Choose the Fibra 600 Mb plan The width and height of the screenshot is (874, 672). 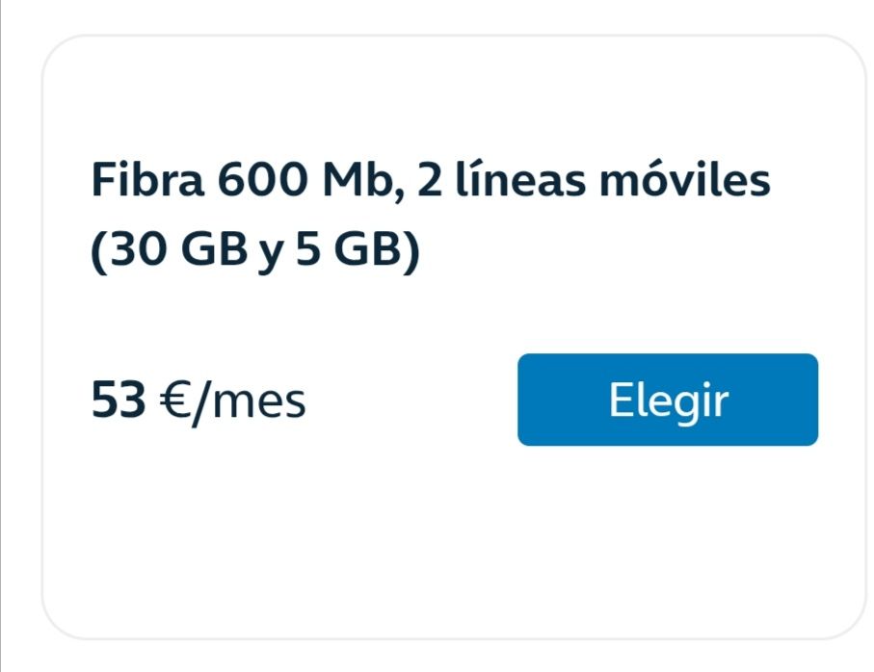tap(667, 400)
